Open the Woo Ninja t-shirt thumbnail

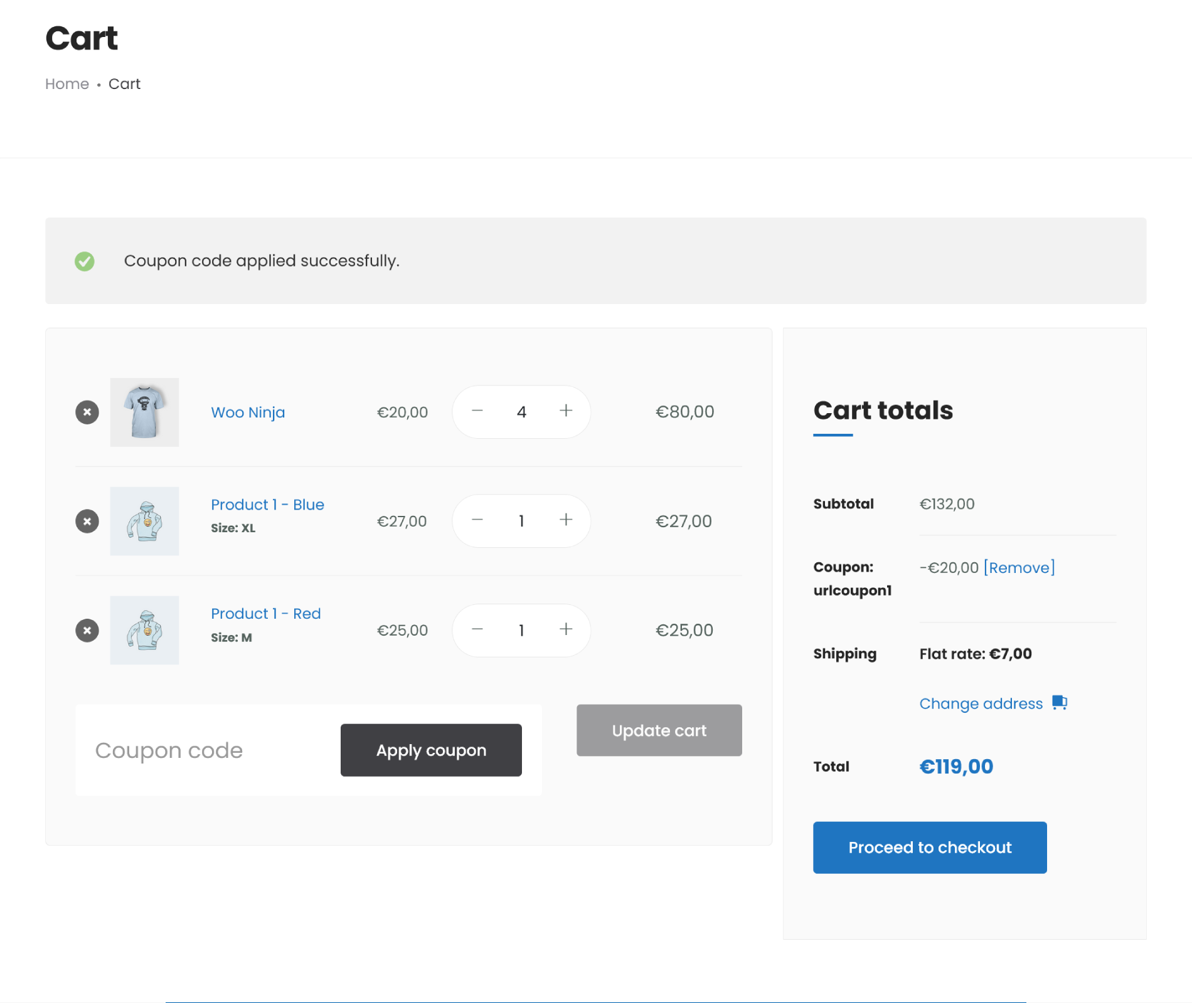(144, 412)
